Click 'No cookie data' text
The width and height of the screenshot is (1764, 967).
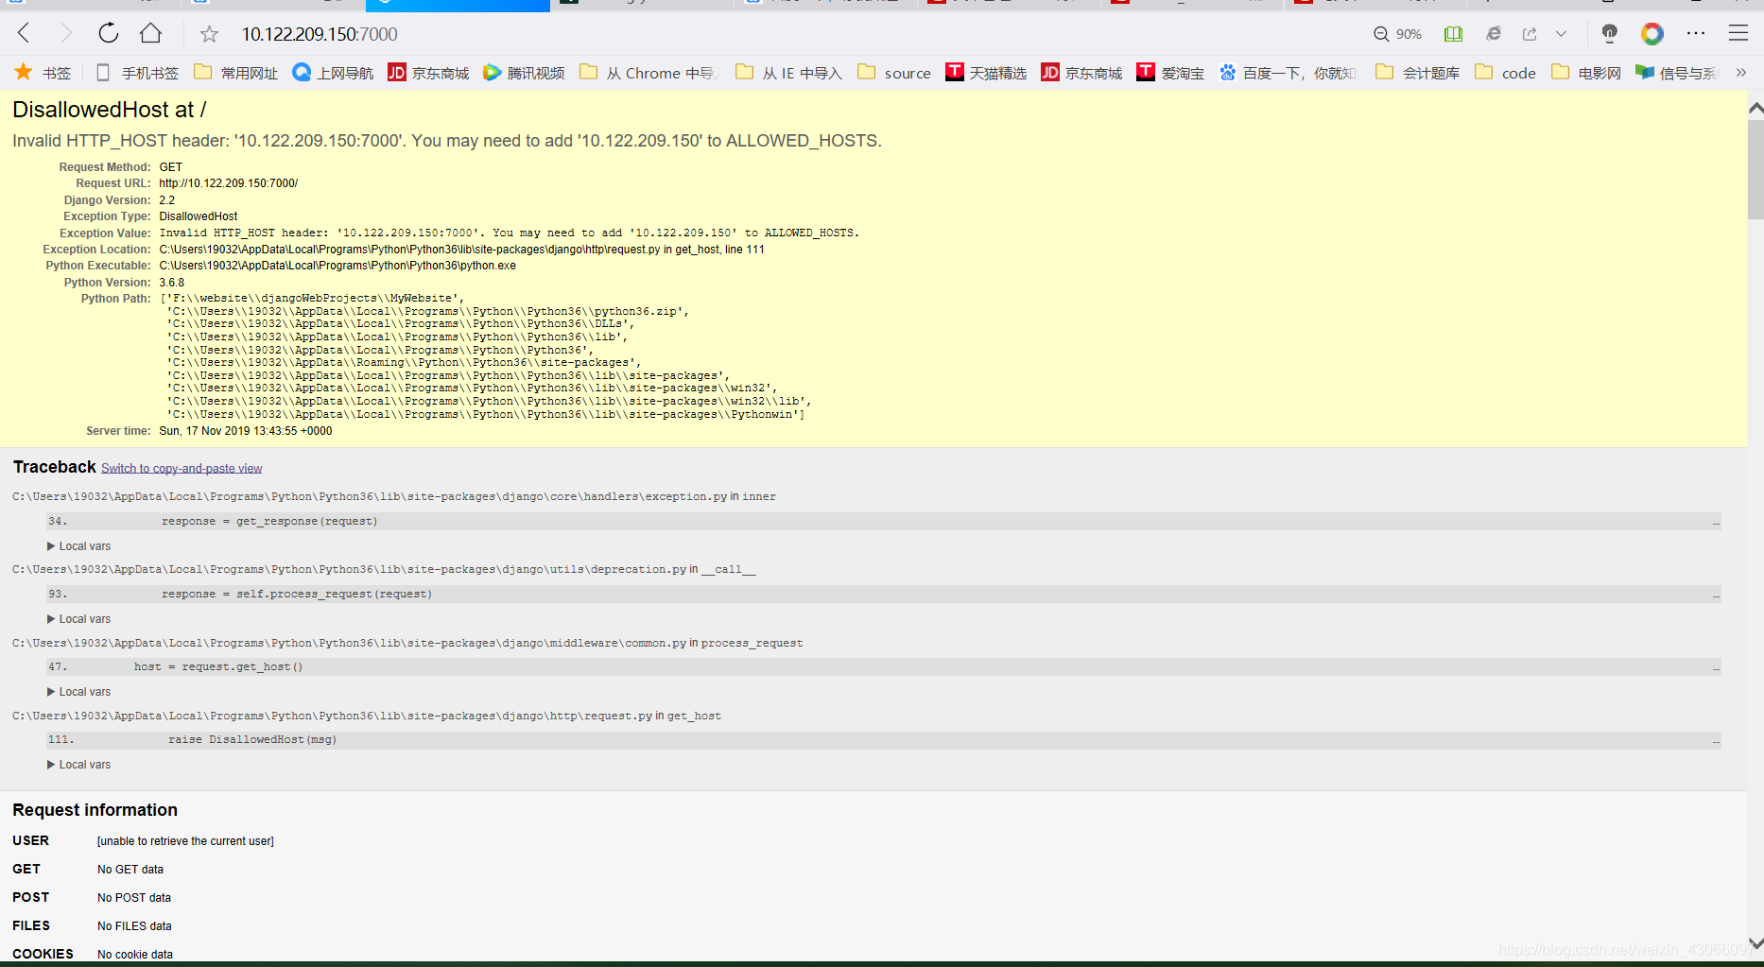pyautogui.click(x=135, y=955)
